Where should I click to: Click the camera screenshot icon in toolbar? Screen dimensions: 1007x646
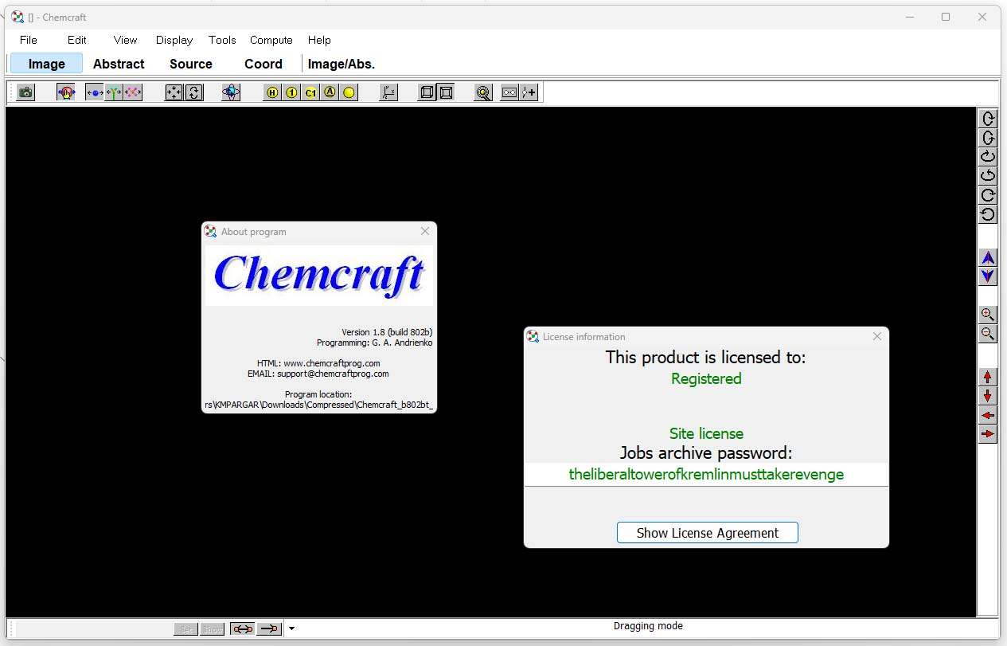[x=25, y=92]
